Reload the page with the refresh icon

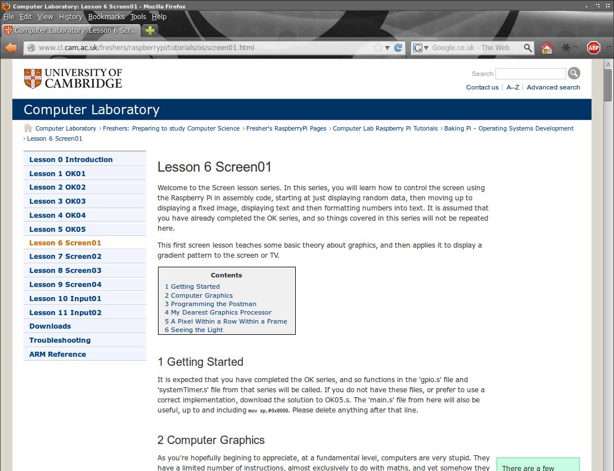coord(398,48)
